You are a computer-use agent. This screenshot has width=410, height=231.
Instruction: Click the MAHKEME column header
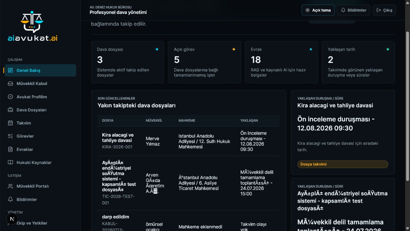point(187,120)
